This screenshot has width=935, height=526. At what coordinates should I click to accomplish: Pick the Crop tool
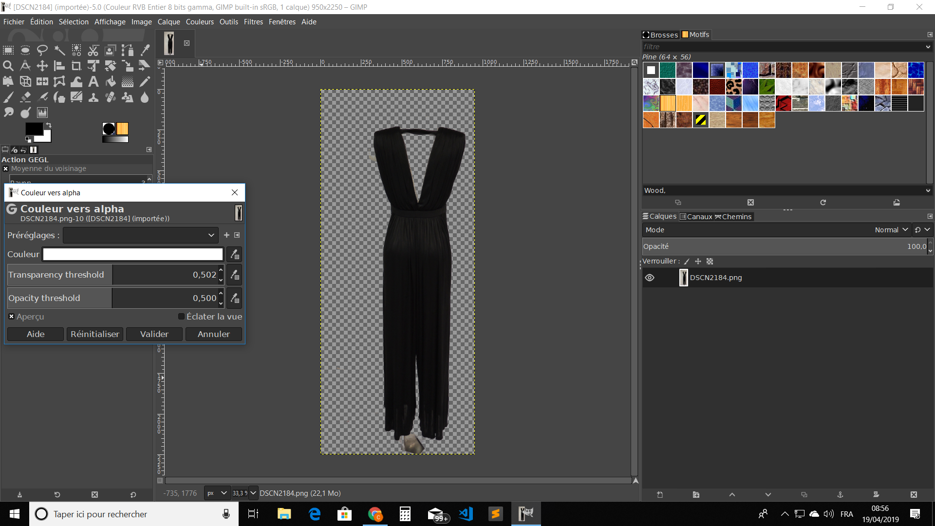point(76,66)
